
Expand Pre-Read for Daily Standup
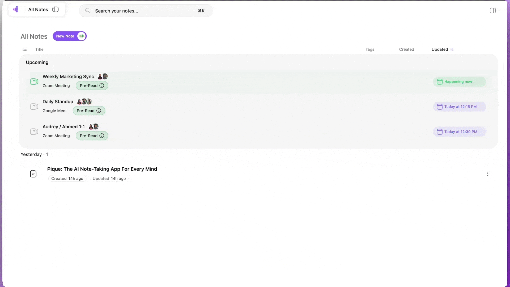pos(89,111)
